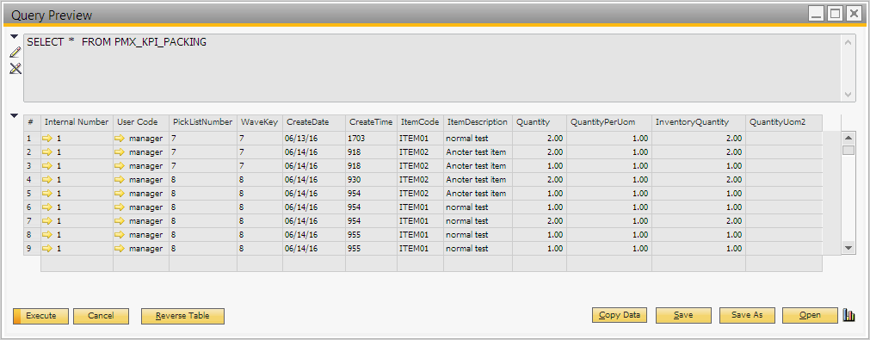Viewport: 870px width, 340px height.
Task: Follow row 4 manager User Code arrow
Action: tap(120, 180)
